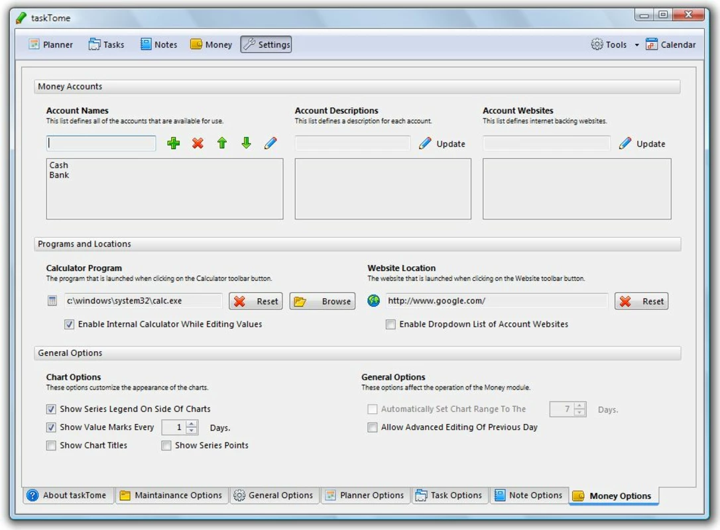Screen dimensions: 720x530
Task: Decrease the value marks days spinner
Action: [192, 431]
